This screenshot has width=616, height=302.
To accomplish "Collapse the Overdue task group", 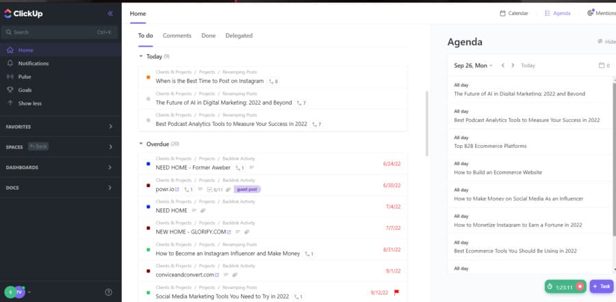I will coord(141,144).
